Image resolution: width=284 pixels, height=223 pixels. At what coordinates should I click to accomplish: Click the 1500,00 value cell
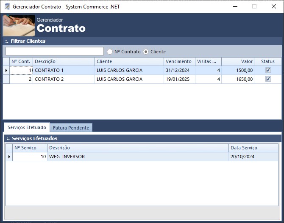click(x=238, y=70)
